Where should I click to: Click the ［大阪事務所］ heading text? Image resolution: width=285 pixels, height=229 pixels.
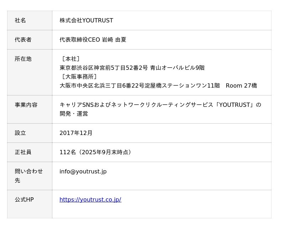click(x=79, y=77)
